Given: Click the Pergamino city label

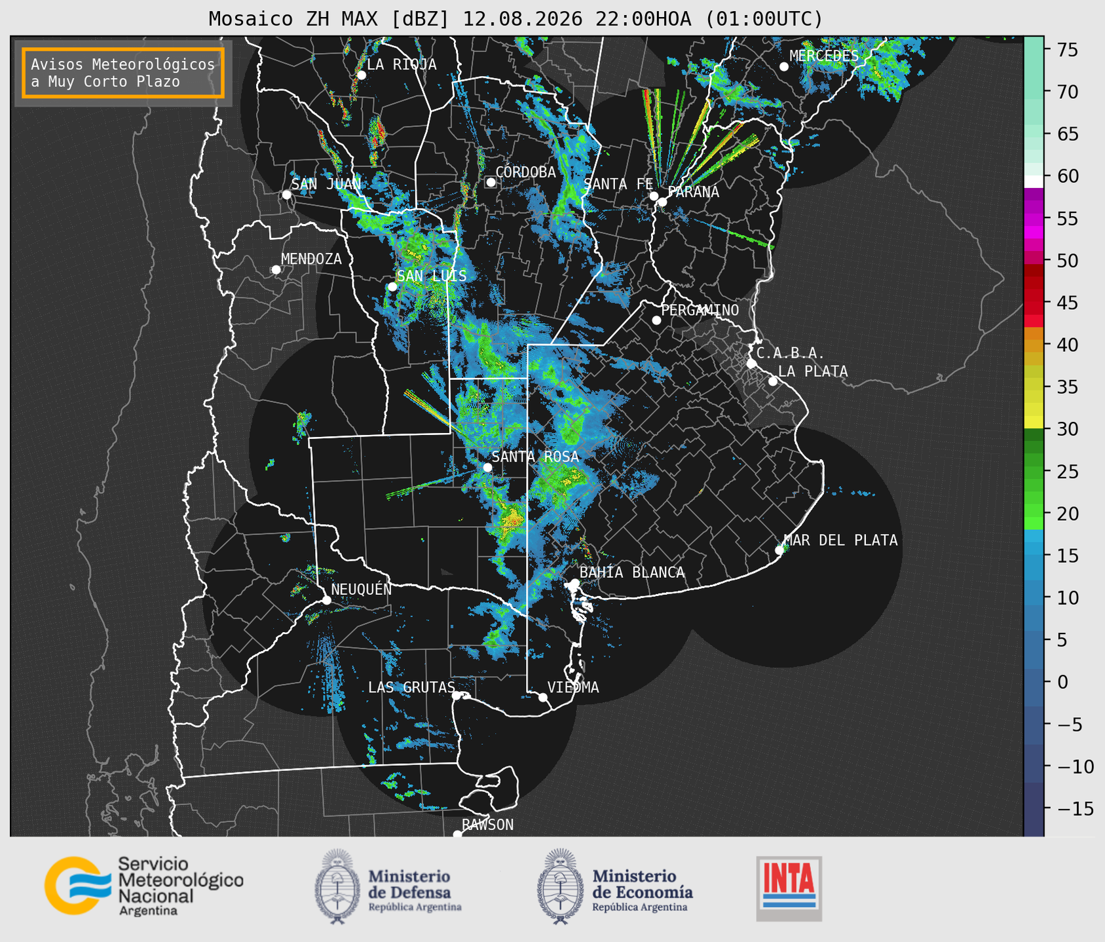Looking at the screenshot, I should (700, 310).
